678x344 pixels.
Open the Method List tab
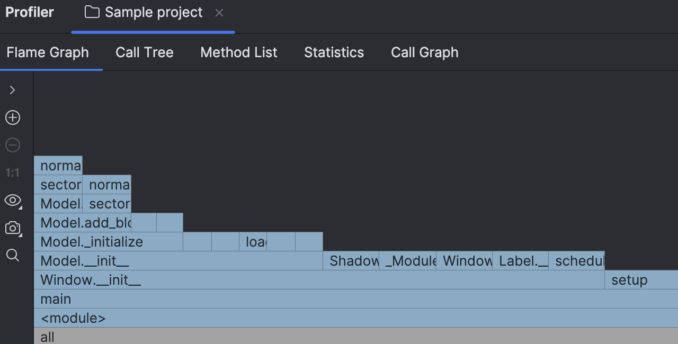pos(239,52)
